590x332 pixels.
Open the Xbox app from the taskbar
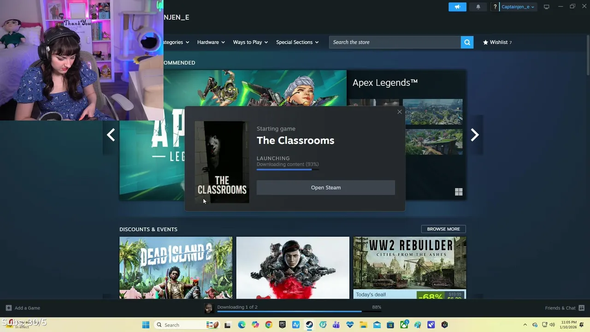coord(404,325)
